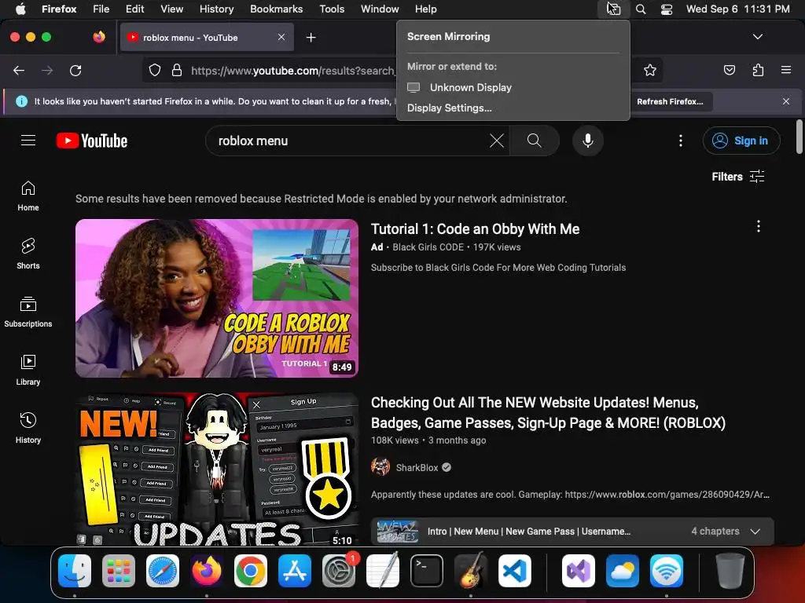Viewport: 805px width, 603px height.
Task: Dismiss the Firefox refresh notification bar
Action: pos(786,101)
